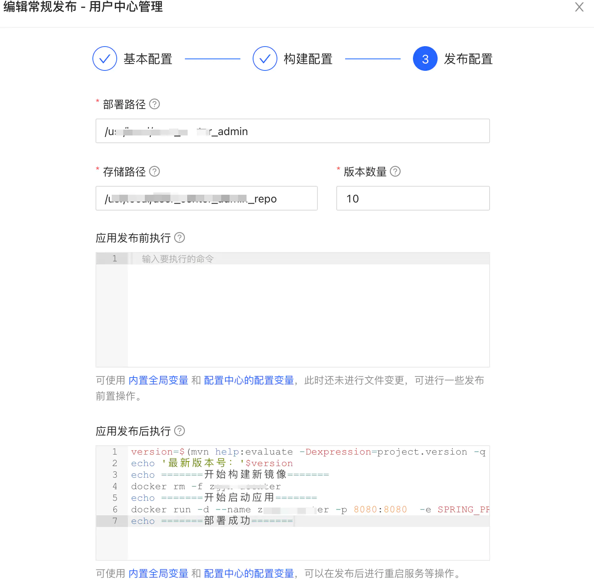Click line number 4 of post-deploy script
This screenshot has width=594, height=585.
pyautogui.click(x=114, y=486)
